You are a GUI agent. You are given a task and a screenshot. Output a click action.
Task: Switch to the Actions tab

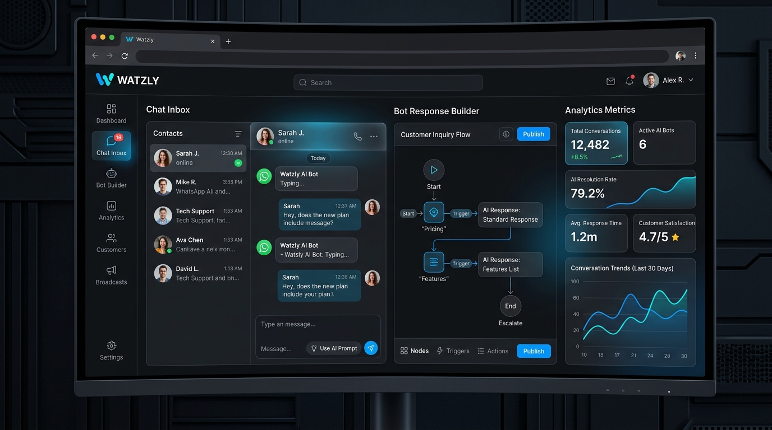click(493, 351)
